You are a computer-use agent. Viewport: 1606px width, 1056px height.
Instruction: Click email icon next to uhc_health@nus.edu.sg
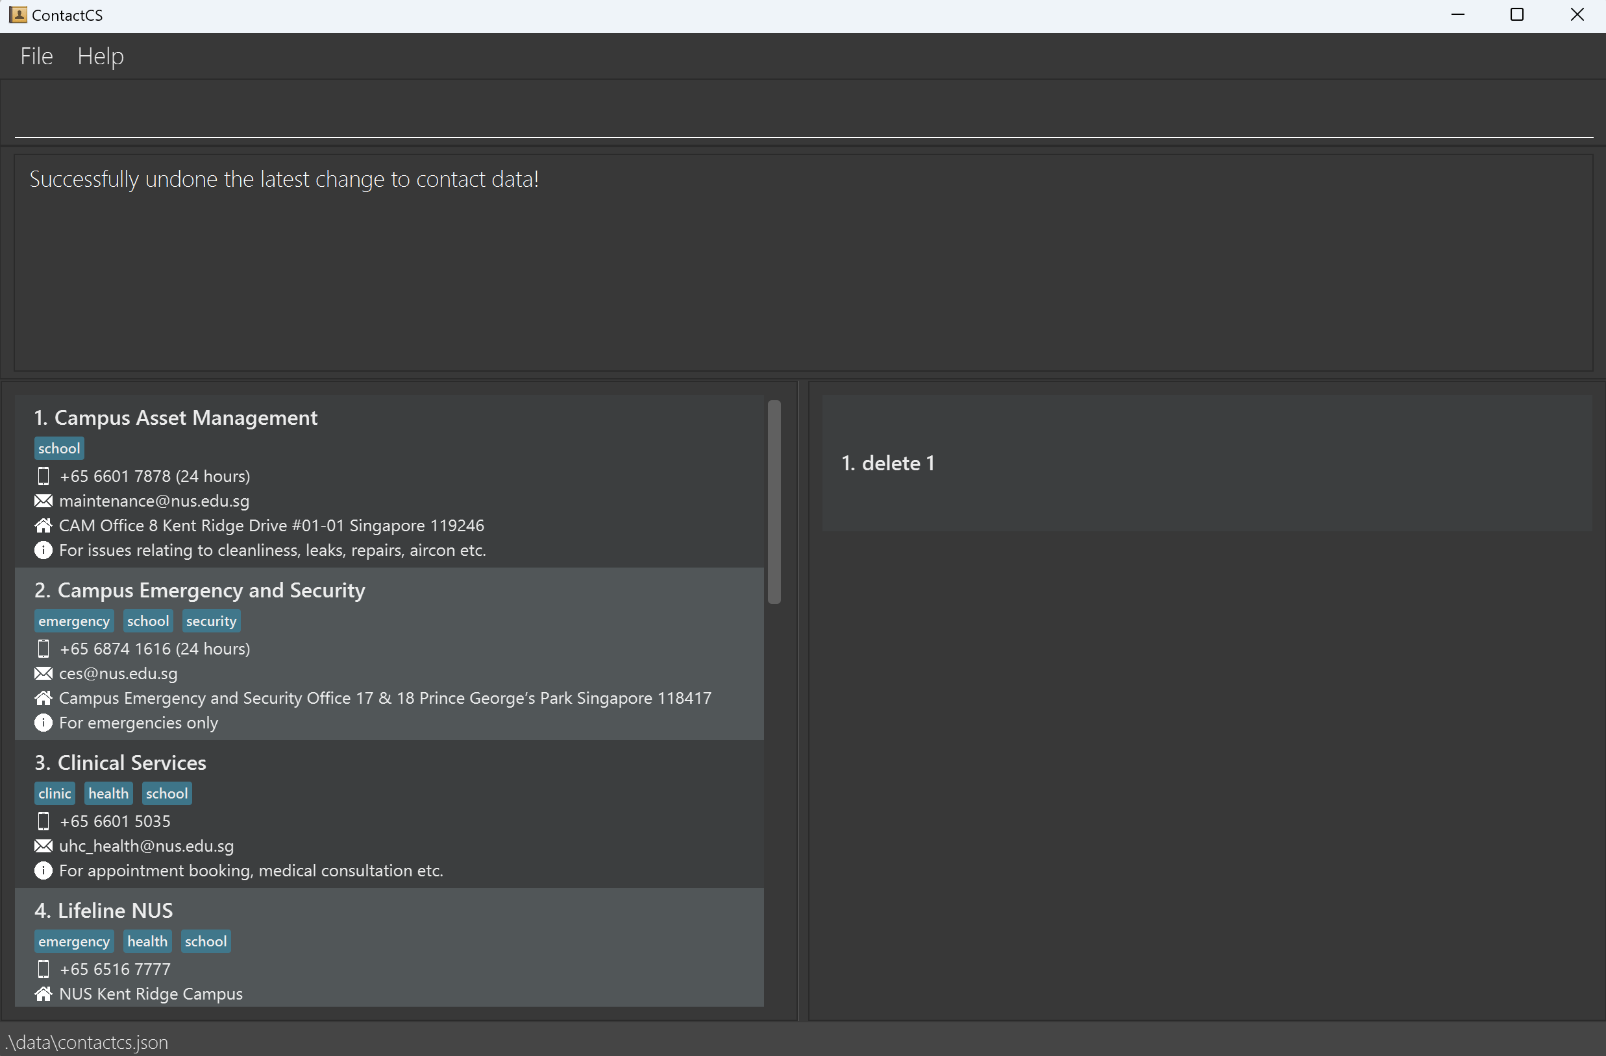click(43, 846)
